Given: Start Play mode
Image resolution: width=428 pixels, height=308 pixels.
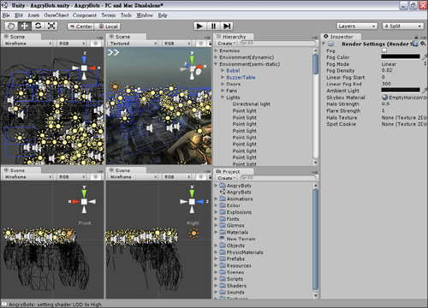Looking at the screenshot, I should tap(199, 27).
